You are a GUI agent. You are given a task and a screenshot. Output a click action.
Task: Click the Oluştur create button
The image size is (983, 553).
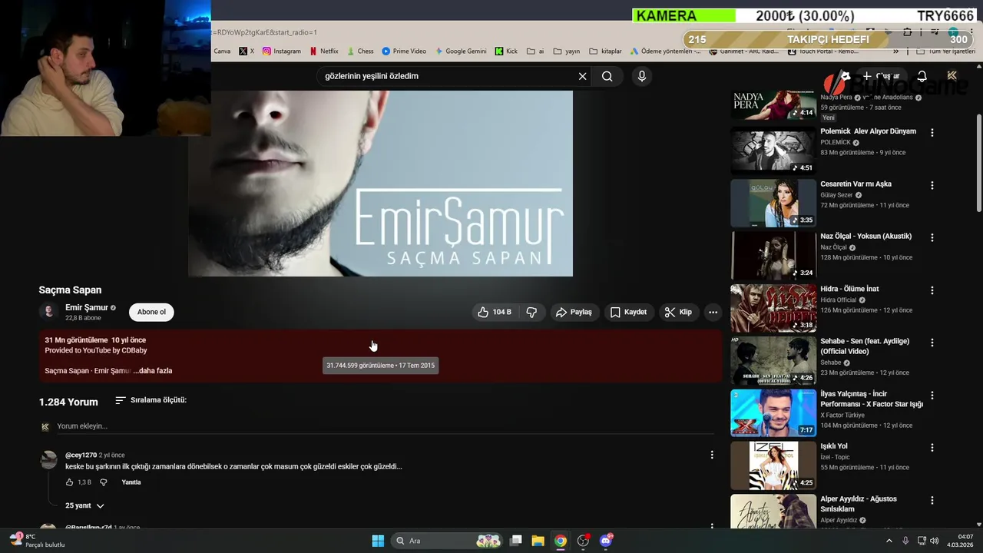tap(880, 76)
